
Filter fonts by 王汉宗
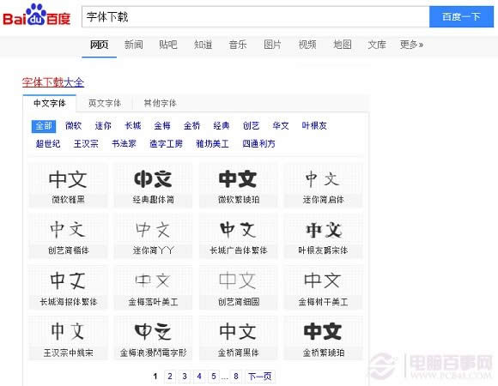(x=86, y=144)
